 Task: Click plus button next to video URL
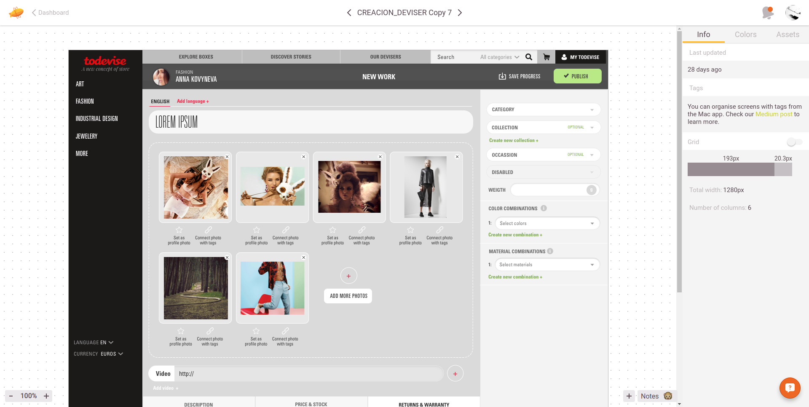(x=455, y=374)
